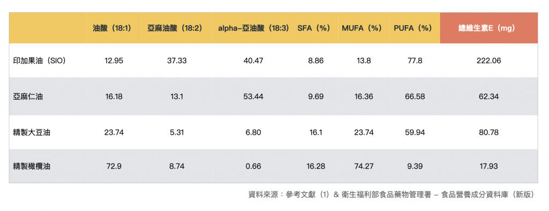Click the red 總維生素E (mg) header
This screenshot has height=211, width=549.
[x=489, y=29]
